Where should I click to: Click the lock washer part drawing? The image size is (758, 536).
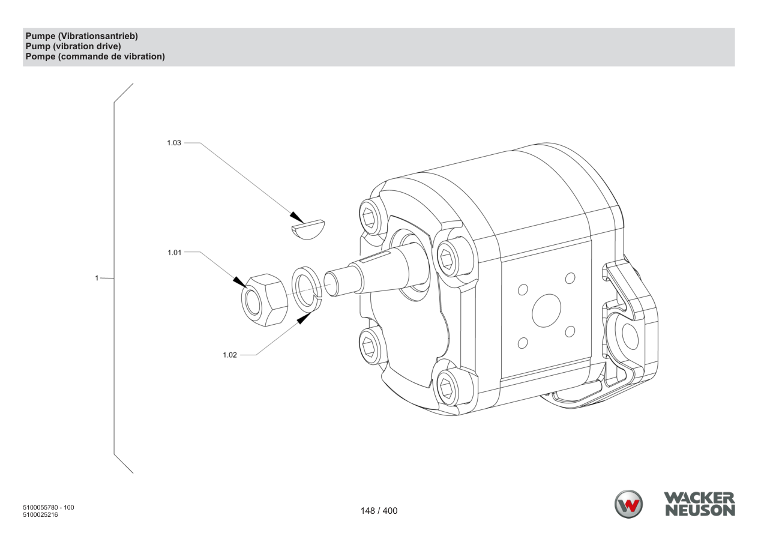pos(307,290)
